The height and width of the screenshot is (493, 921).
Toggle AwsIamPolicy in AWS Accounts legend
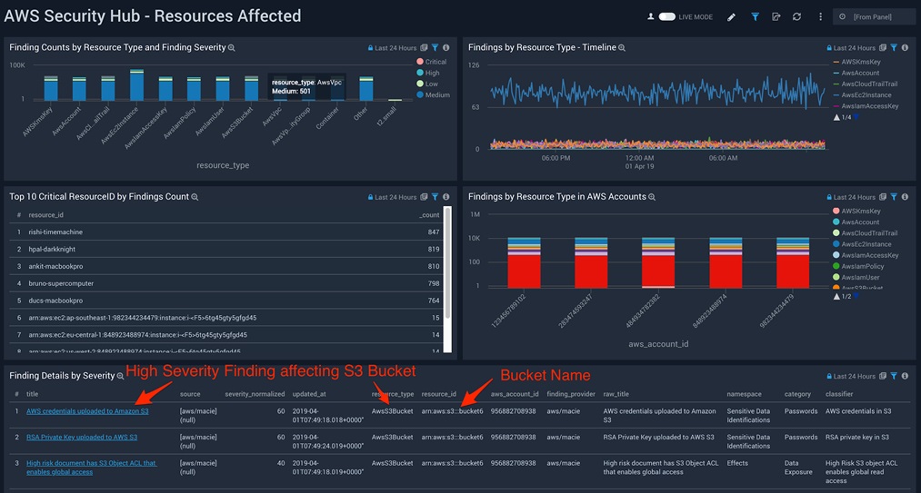858,266
